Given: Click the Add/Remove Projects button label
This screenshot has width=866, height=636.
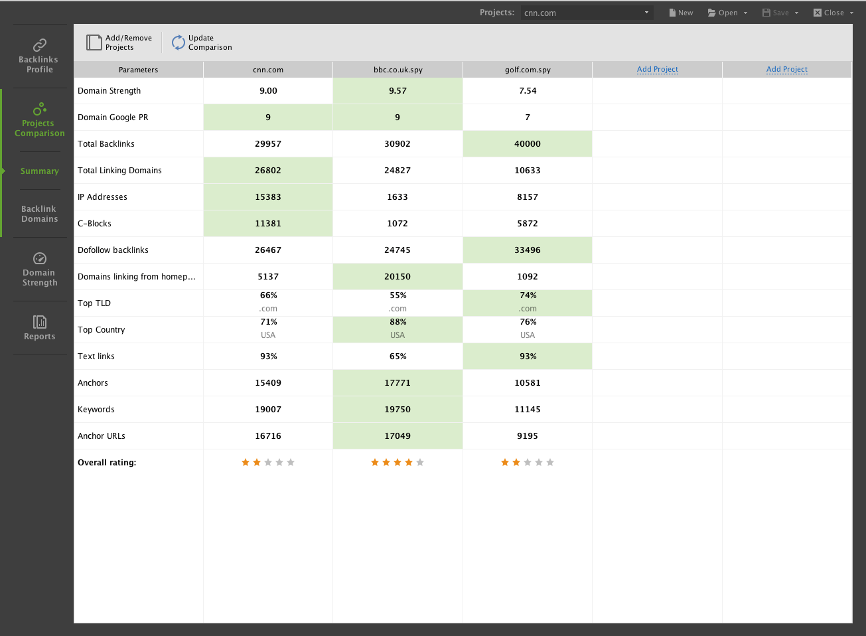Looking at the screenshot, I should pyautogui.click(x=129, y=42).
